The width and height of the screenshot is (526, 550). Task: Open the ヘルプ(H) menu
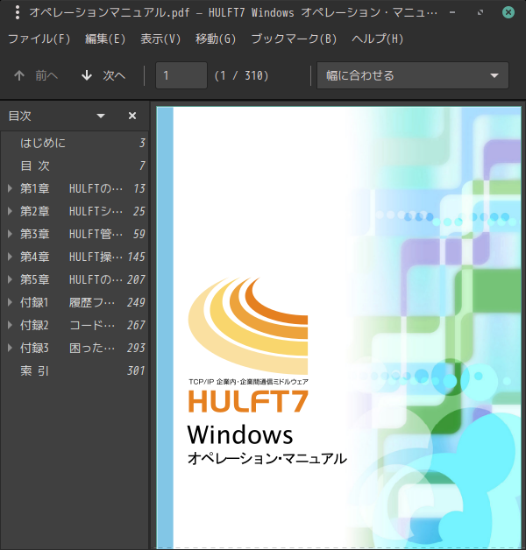tap(378, 39)
